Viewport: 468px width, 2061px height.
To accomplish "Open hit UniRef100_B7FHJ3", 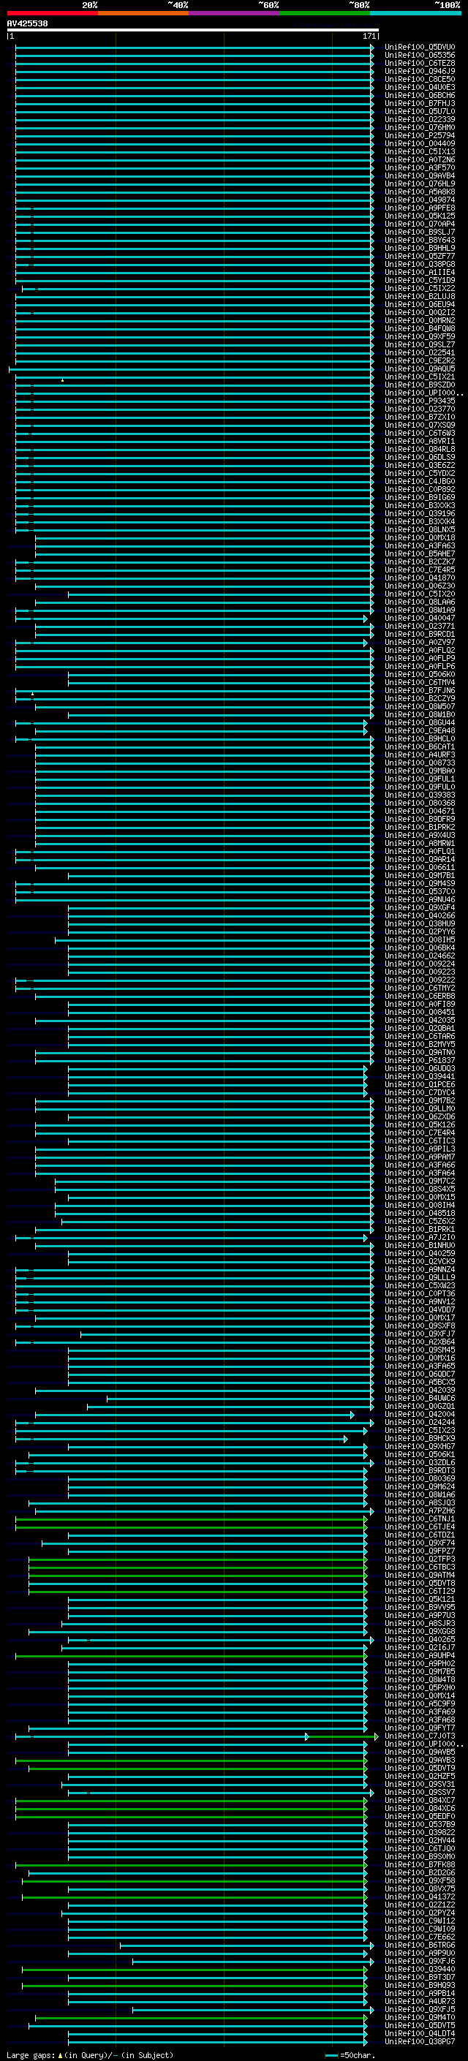I will tap(420, 103).
